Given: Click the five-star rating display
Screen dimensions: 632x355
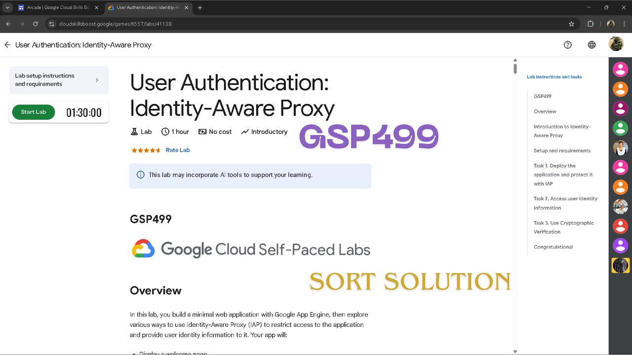Looking at the screenshot, I should coord(146,150).
